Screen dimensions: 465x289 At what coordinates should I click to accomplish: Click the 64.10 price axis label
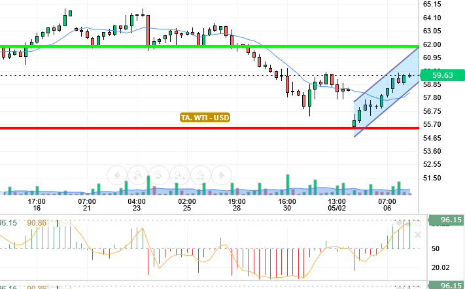pos(432,18)
